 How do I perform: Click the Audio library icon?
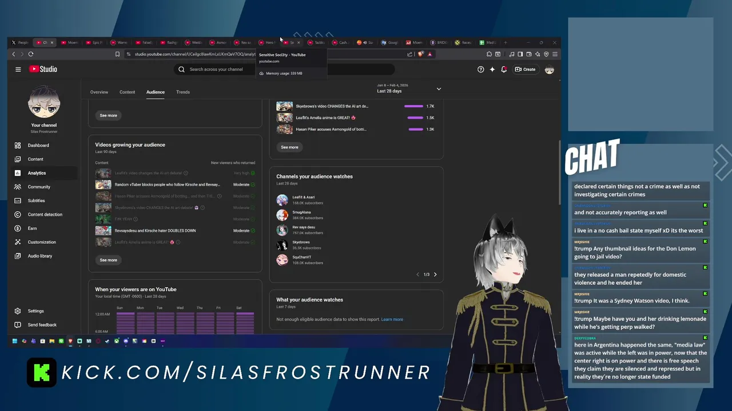[x=18, y=256]
